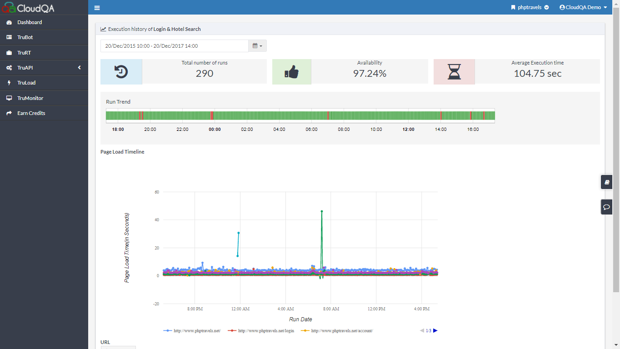Click the user avatar icon

tap(562, 7)
